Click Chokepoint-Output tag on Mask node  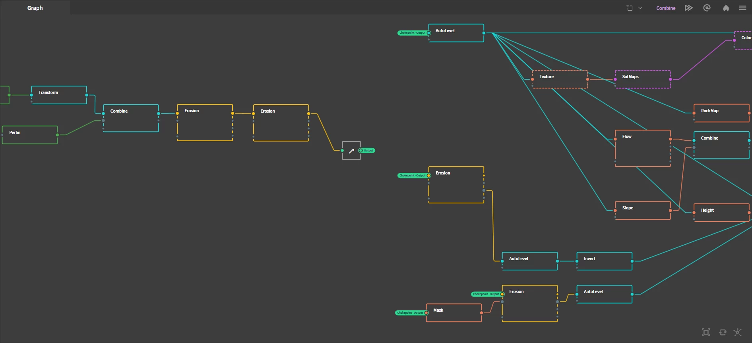410,313
